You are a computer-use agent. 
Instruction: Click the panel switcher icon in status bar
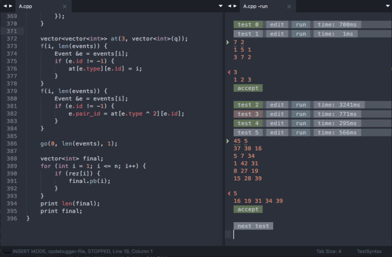pos(7,251)
